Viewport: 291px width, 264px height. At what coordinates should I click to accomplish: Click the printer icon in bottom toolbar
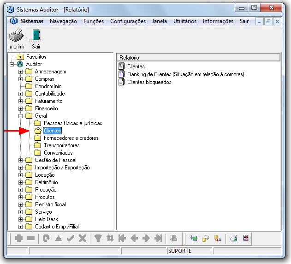click(234, 238)
